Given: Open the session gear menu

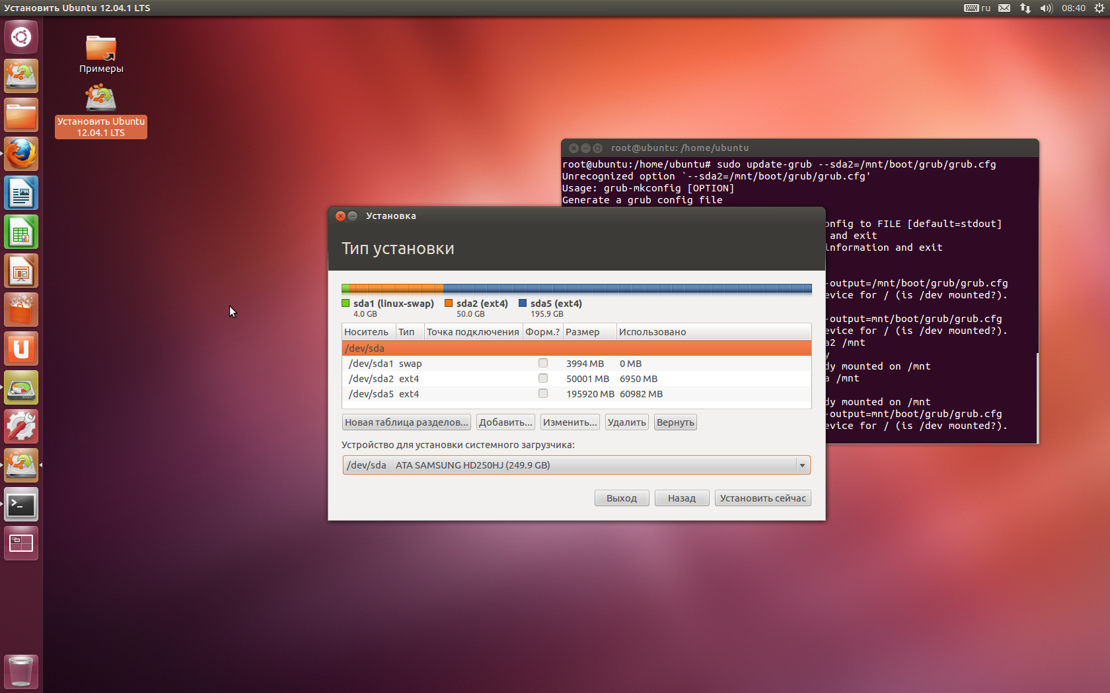Looking at the screenshot, I should [x=1099, y=8].
